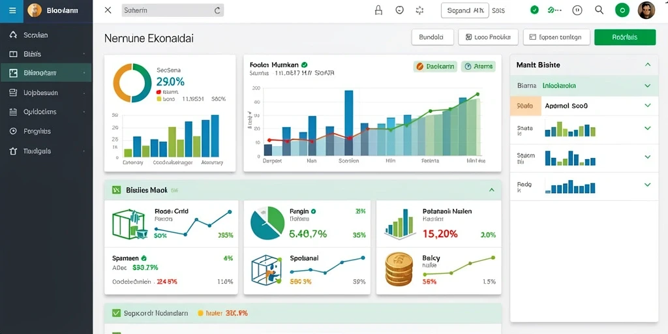The width and height of the screenshot is (668, 334).
Task: Click the magnifier search icon in top bar
Action: [x=600, y=10]
